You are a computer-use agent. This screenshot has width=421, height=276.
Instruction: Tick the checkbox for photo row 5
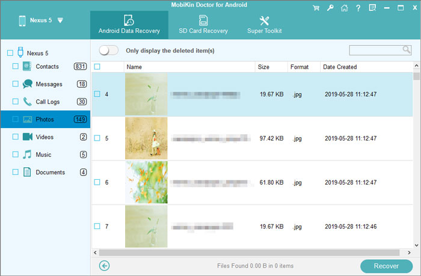point(97,138)
